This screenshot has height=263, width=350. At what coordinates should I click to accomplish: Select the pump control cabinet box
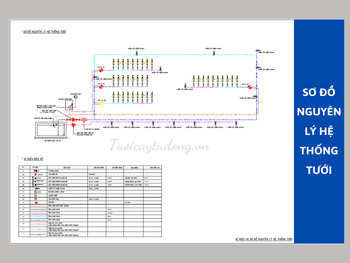(69, 106)
